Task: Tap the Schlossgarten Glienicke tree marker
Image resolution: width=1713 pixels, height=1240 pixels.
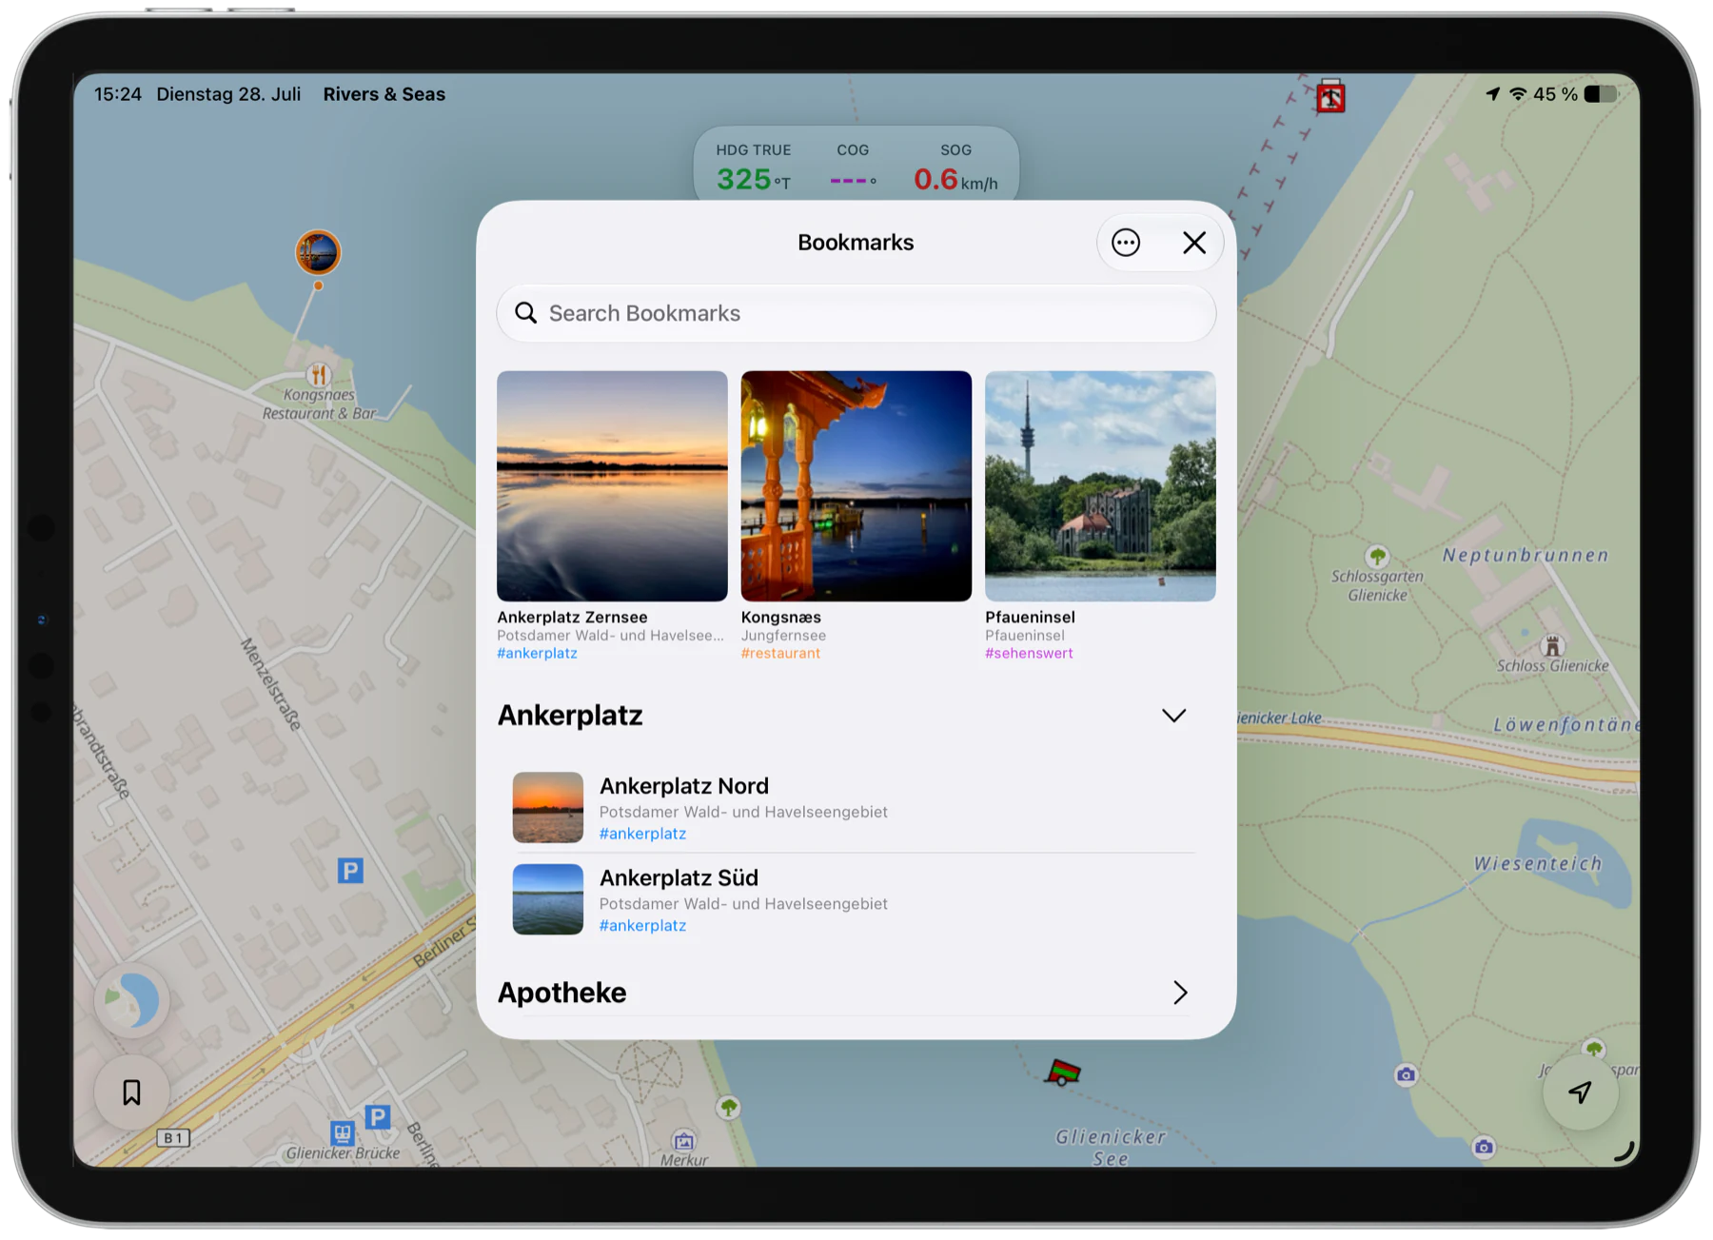Action: (x=1377, y=556)
